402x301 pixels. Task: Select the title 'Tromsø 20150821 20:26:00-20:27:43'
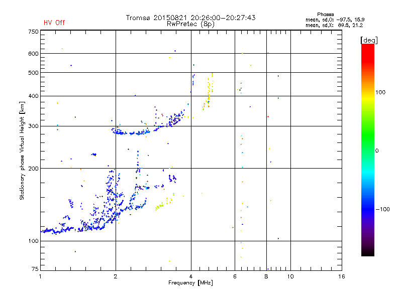tap(191, 18)
